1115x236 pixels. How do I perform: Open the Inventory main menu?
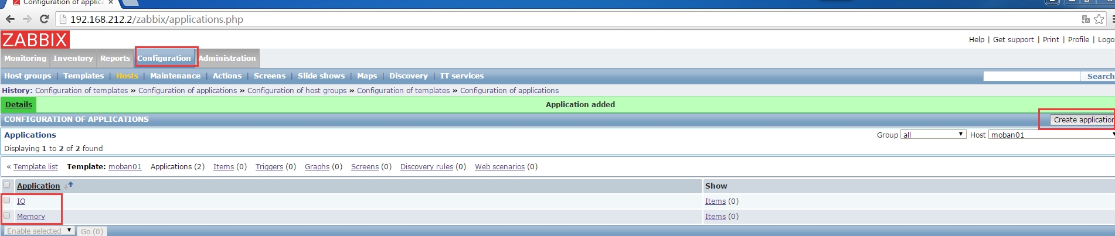click(x=73, y=58)
